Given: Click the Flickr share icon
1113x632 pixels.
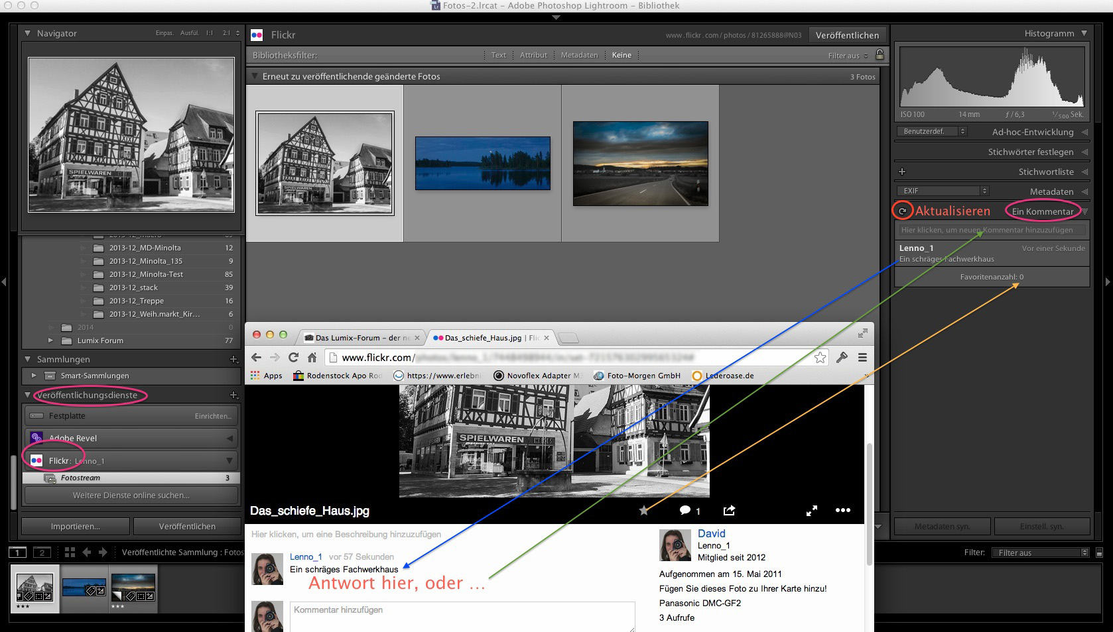Looking at the screenshot, I should coord(729,510).
